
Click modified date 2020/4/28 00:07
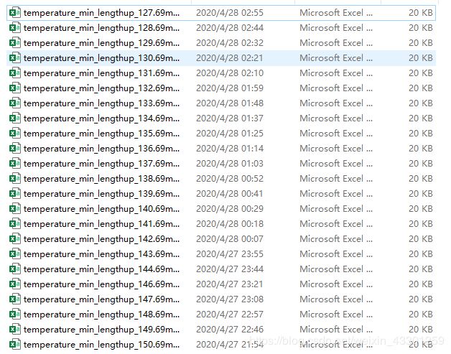point(230,239)
